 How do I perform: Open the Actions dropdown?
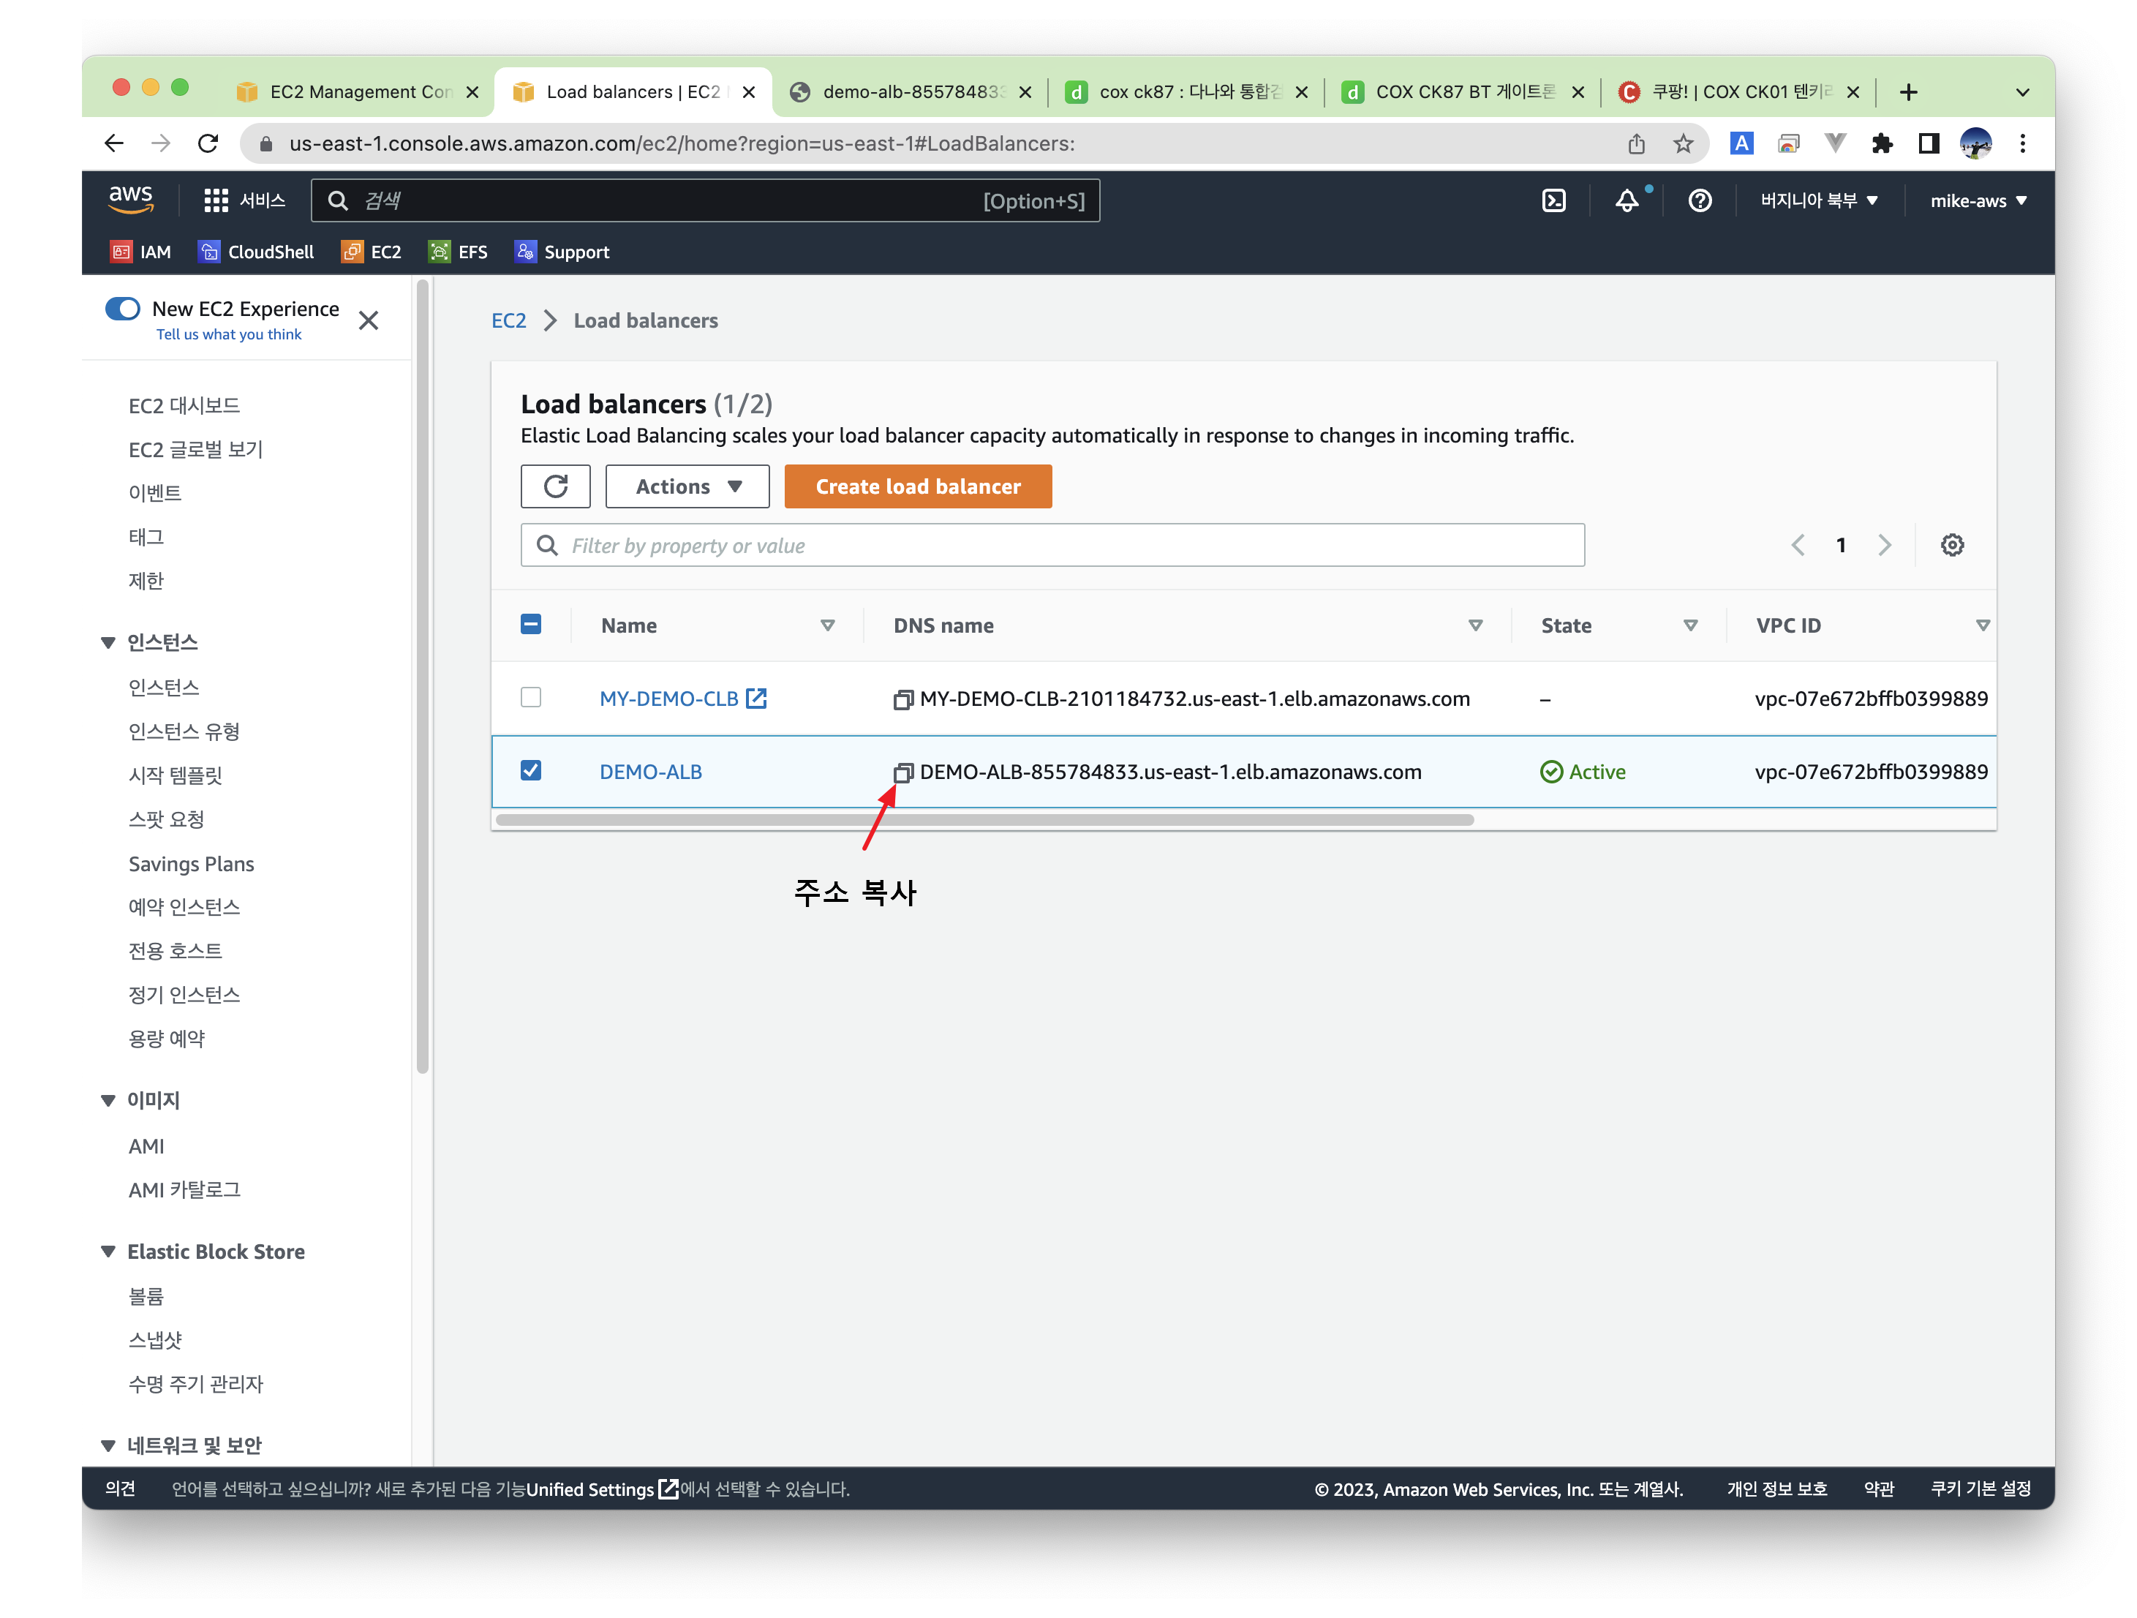click(687, 487)
